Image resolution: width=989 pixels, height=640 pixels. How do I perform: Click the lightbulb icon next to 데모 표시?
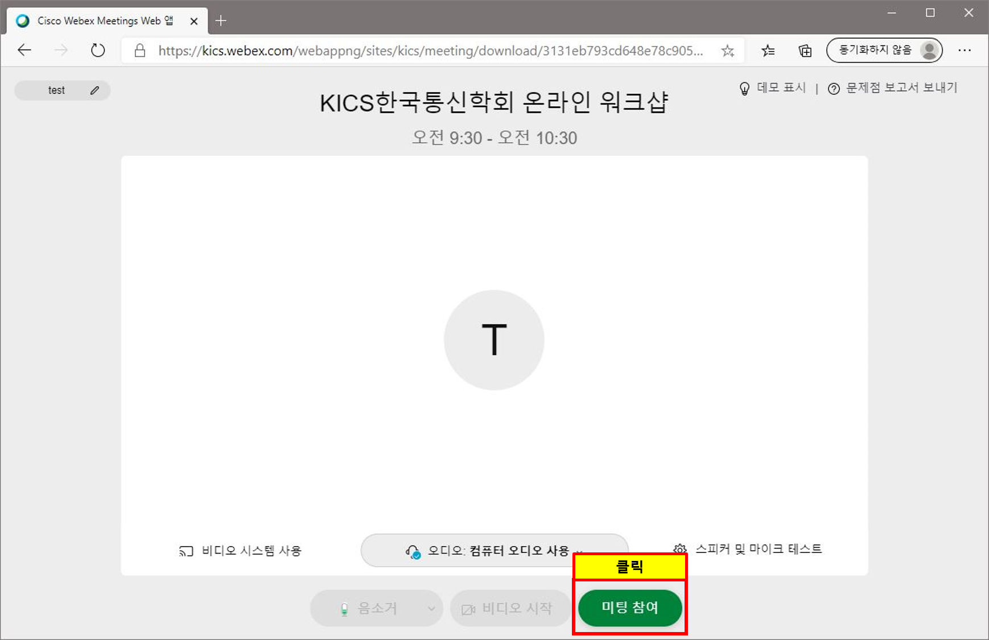744,89
